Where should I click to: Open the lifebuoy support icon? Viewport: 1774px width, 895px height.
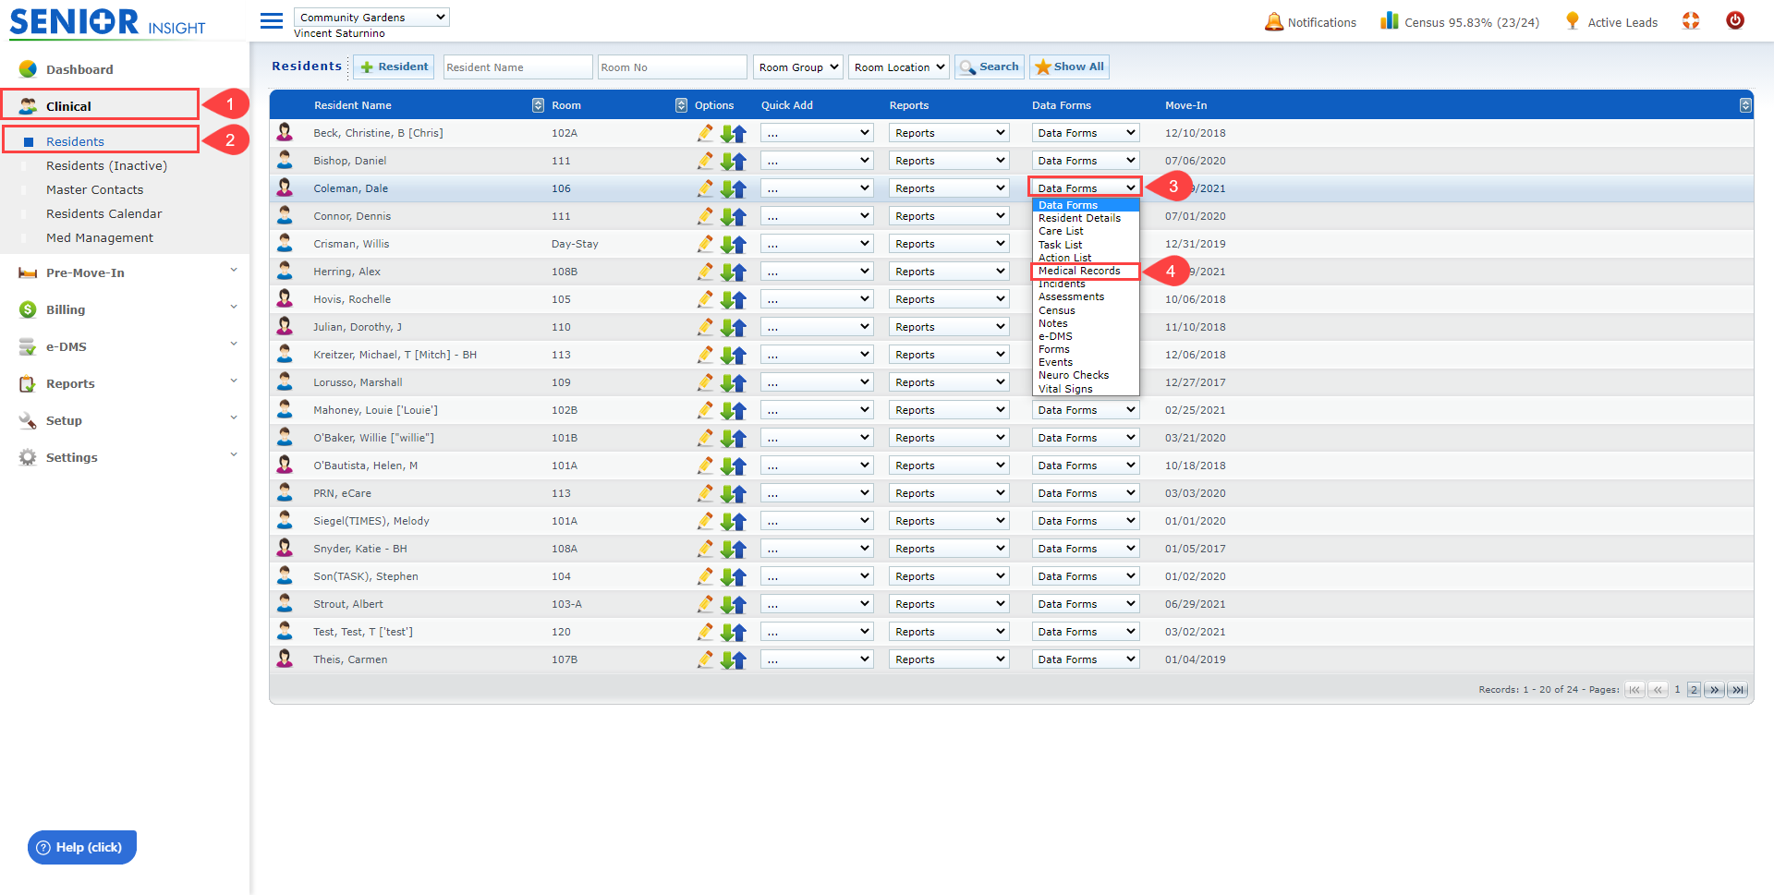pos(1691,20)
